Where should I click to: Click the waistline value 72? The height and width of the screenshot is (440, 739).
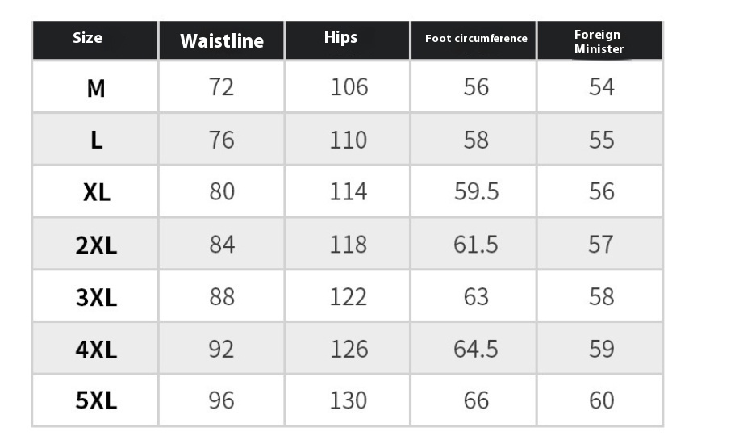(x=222, y=86)
